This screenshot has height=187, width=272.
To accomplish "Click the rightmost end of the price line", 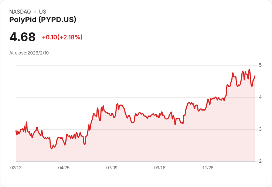I will (255, 76).
